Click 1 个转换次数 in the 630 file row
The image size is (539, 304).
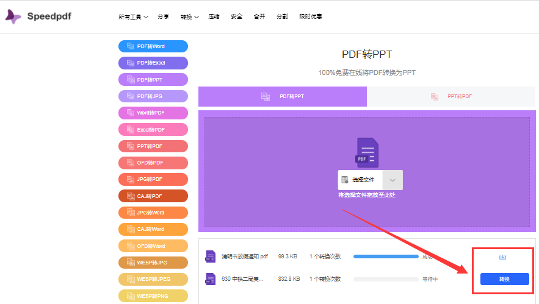click(325, 279)
